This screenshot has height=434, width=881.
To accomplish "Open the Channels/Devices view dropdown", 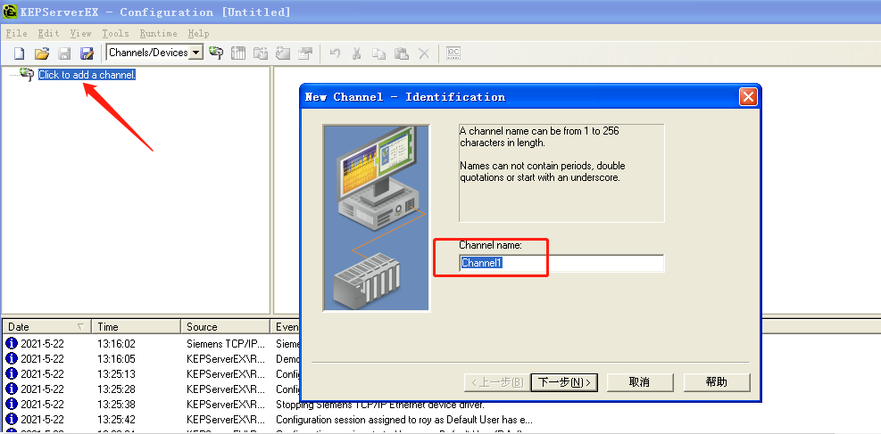I will 195,53.
